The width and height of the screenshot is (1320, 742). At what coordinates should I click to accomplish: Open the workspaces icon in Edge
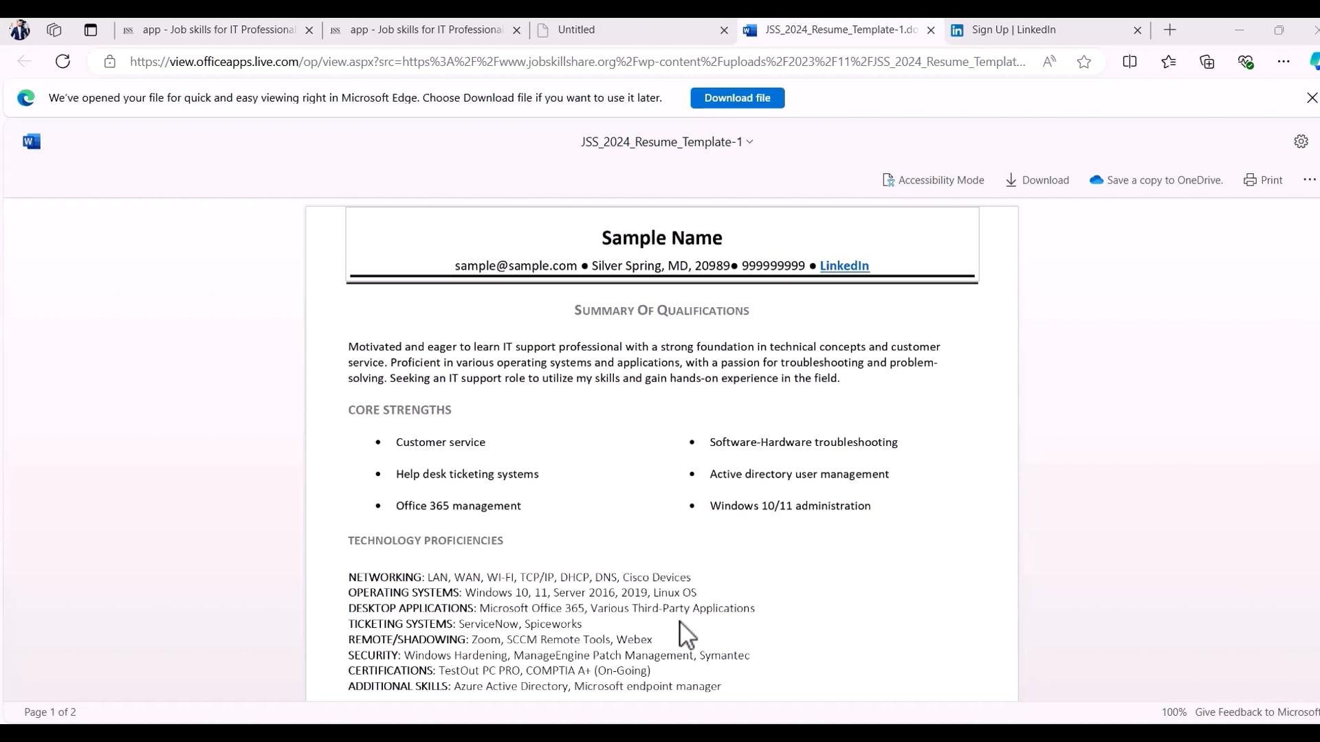click(54, 30)
